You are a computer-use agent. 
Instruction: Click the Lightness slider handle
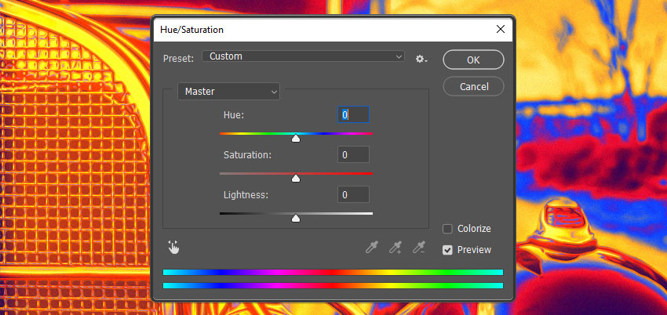click(296, 218)
